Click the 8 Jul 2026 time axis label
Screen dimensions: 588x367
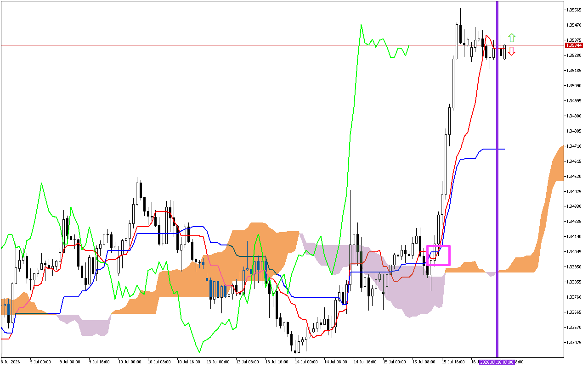11,361
